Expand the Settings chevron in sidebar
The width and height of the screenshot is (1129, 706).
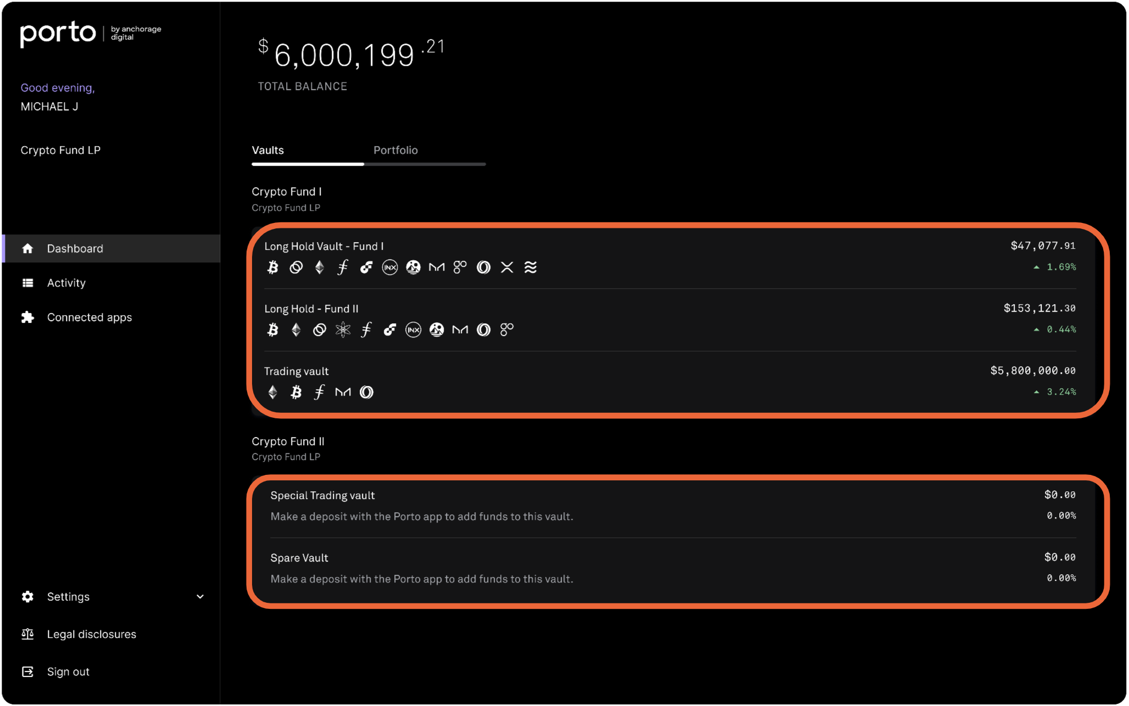(x=200, y=597)
